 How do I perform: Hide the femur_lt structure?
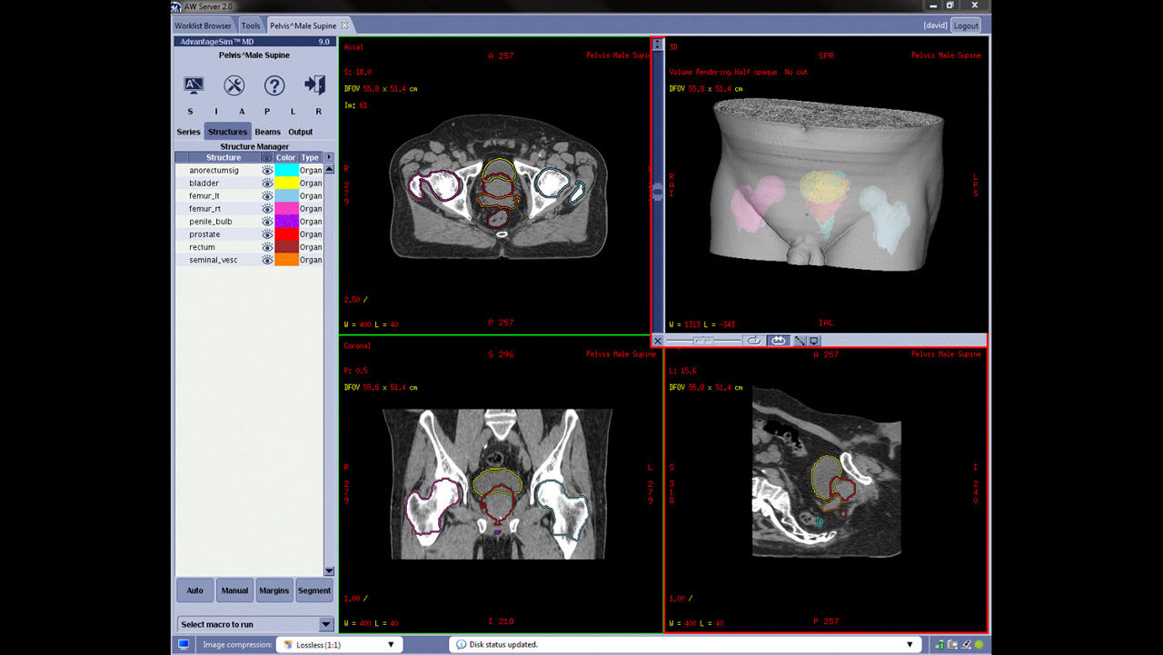(x=267, y=195)
